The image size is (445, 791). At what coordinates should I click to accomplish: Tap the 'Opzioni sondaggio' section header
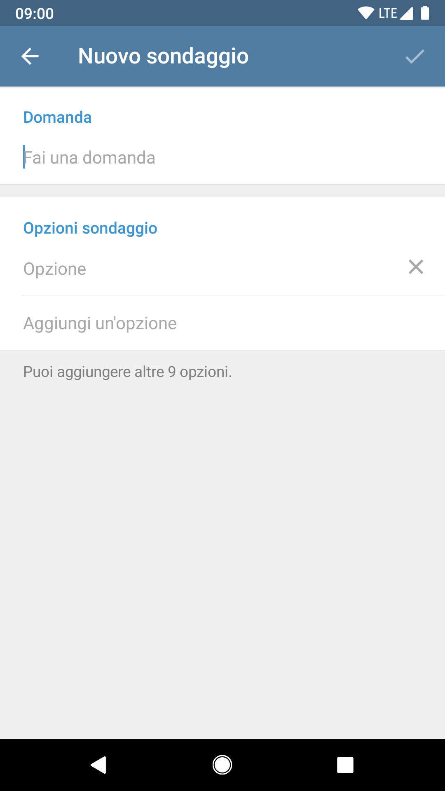pos(90,228)
